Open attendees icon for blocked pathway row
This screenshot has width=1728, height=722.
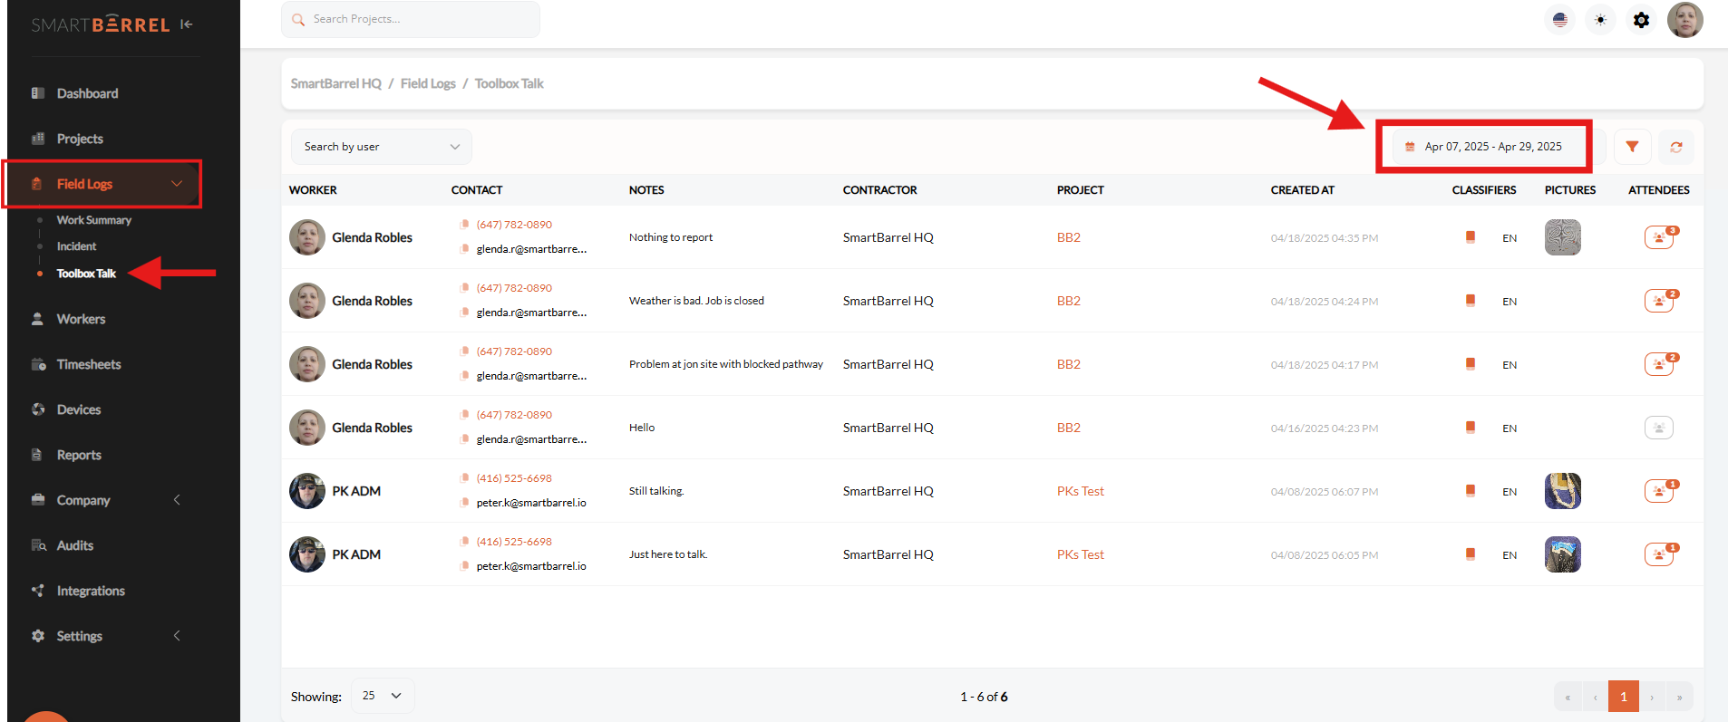[1659, 364]
